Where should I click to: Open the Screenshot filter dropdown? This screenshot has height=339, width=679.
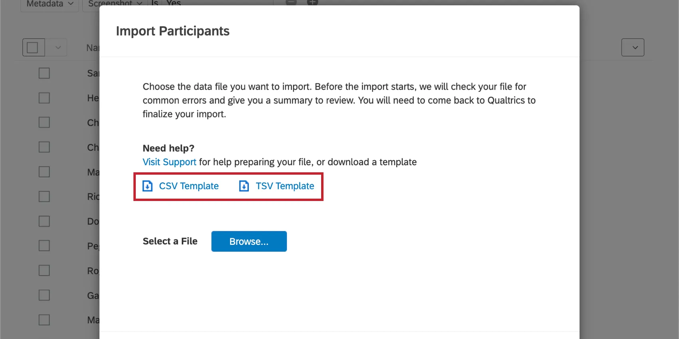pos(114,4)
